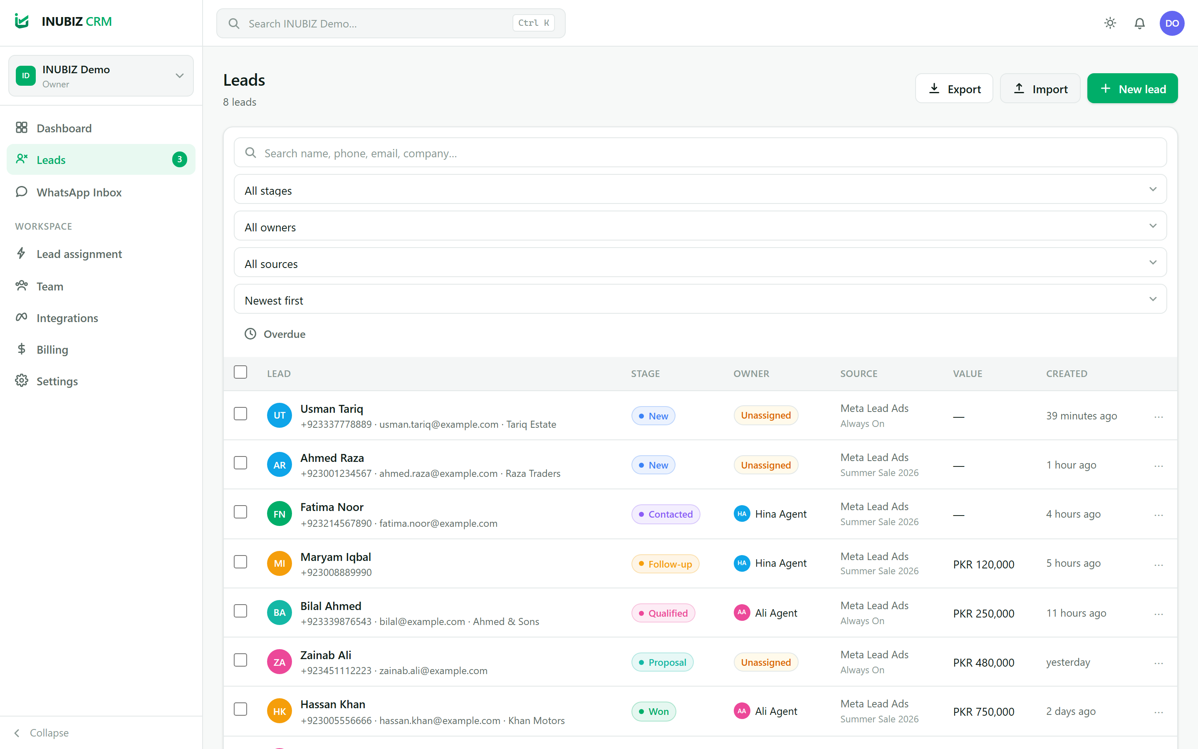Focus the global Search INUBIZ Demo field
Image resolution: width=1198 pixels, height=749 pixels.
[x=391, y=23]
